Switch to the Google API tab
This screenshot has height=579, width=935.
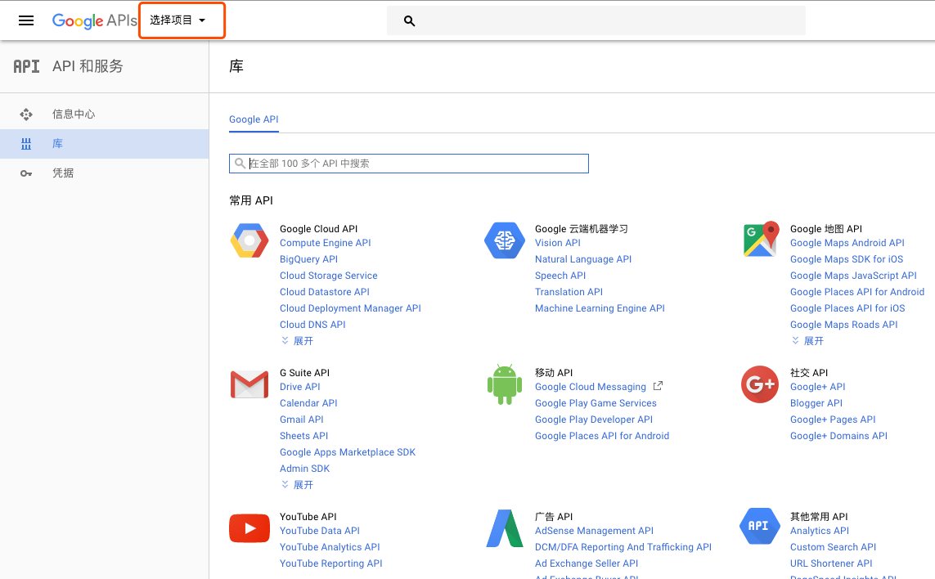pyautogui.click(x=254, y=119)
